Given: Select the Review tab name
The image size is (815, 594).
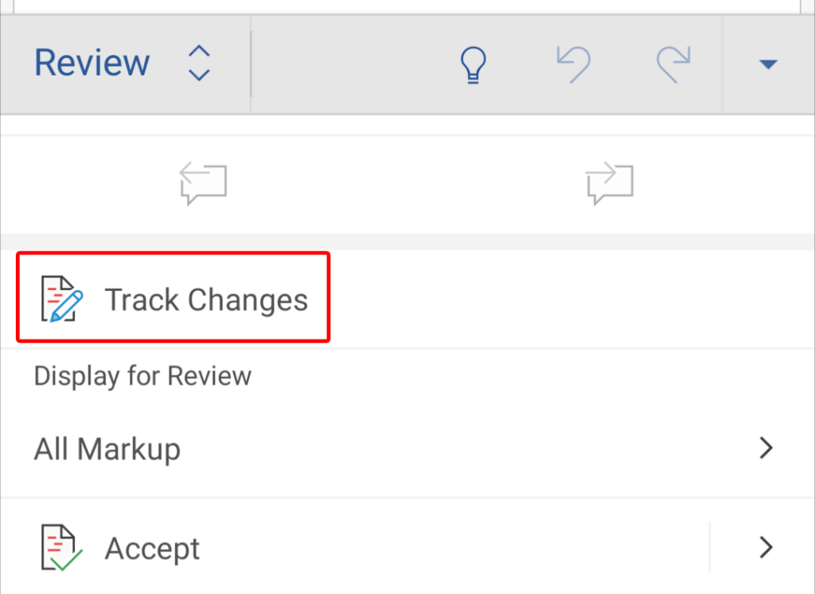Looking at the screenshot, I should (92, 64).
